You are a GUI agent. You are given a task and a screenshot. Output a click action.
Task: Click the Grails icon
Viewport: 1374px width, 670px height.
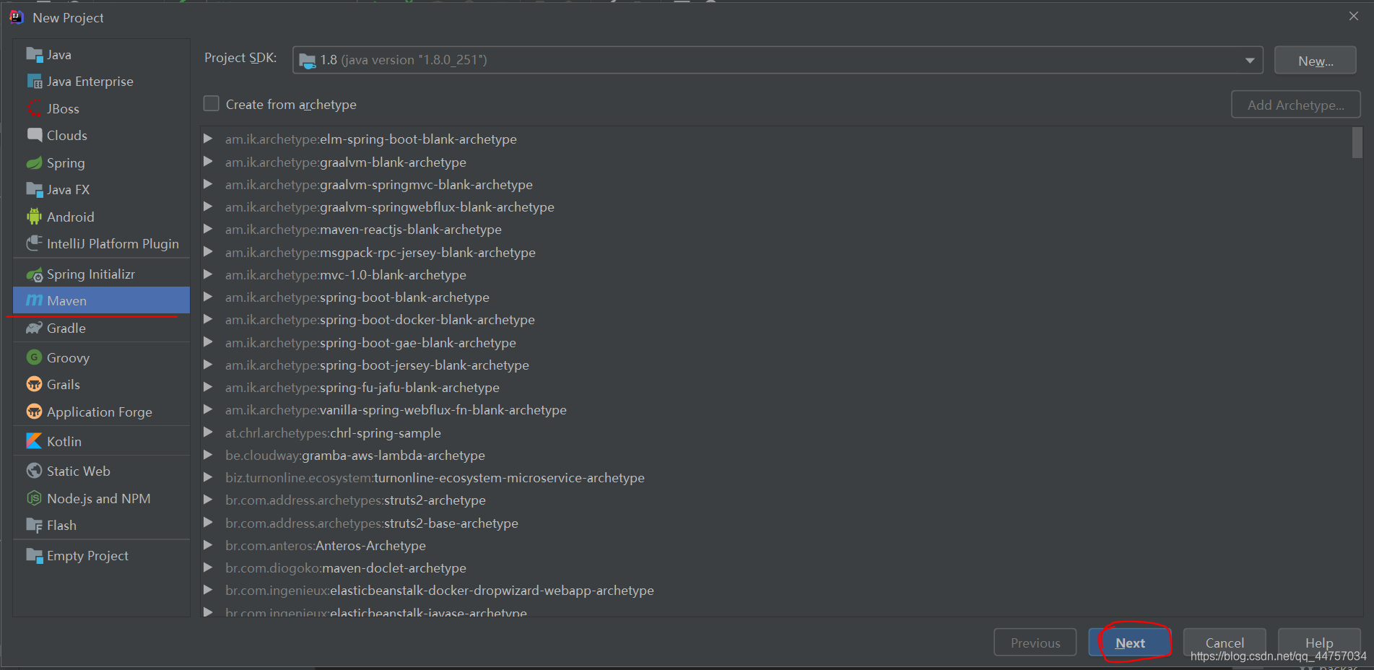tap(34, 384)
